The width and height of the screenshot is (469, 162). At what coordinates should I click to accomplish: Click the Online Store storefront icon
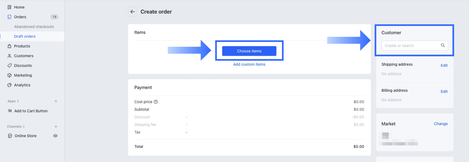tap(10, 136)
